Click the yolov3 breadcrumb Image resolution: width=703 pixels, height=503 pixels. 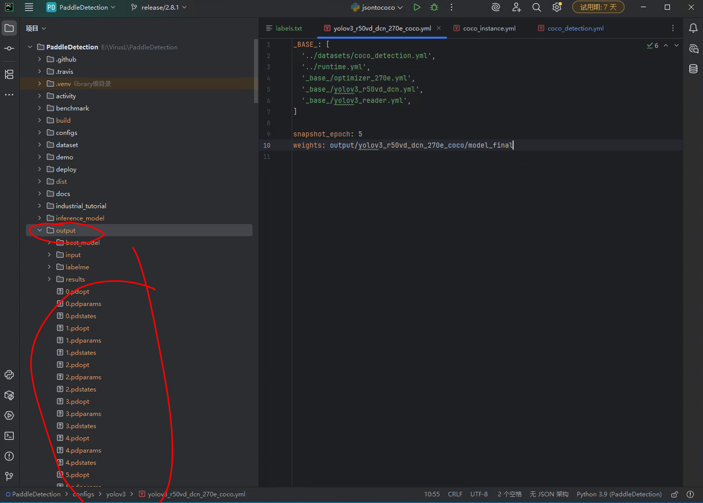(x=116, y=494)
